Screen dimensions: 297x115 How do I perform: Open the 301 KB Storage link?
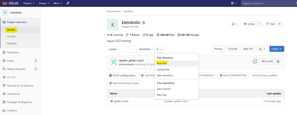coord(188,35)
